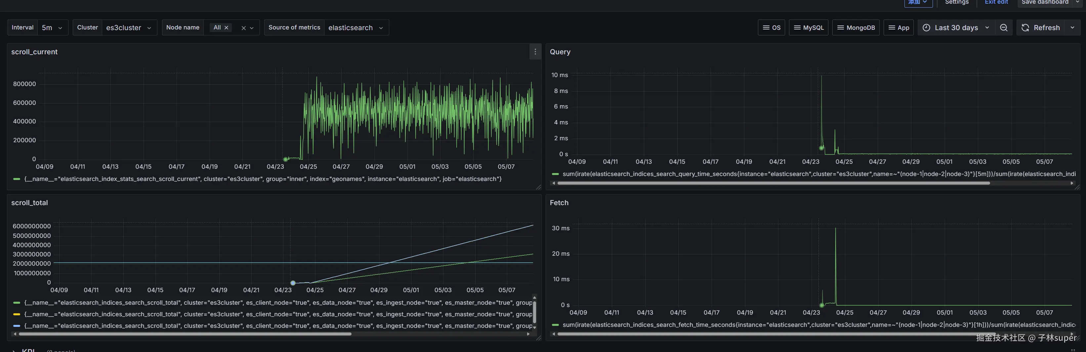Click the green scroll_current legend color swatch
This screenshot has width=1086, height=352.
(17, 179)
